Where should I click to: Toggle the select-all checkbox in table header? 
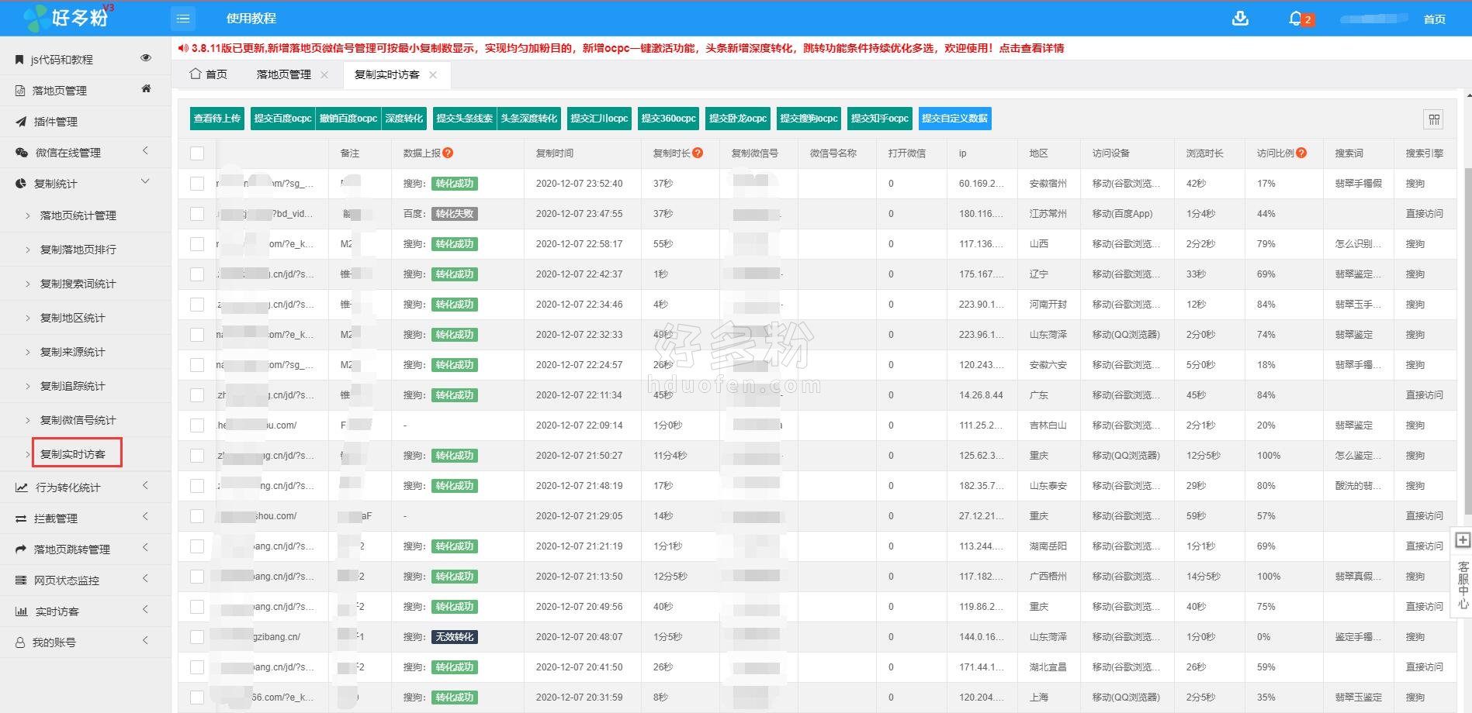[x=197, y=153]
